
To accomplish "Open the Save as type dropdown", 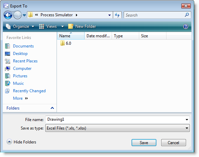I will [x=118, y=128].
